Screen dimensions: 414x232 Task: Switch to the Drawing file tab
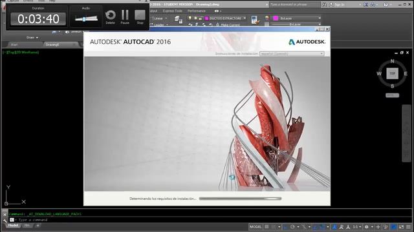[x=52, y=44]
